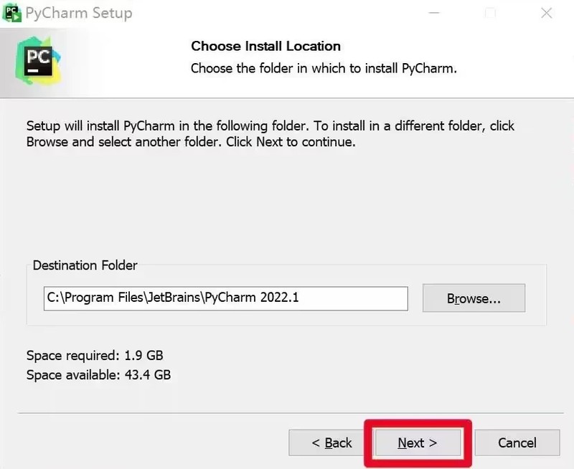Click the Destination Folder group label
The height and width of the screenshot is (469, 574).
click(x=85, y=265)
